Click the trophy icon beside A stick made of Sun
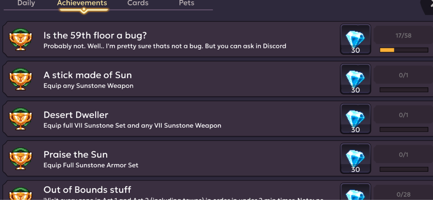Image resolution: width=433 pixels, height=200 pixels. (x=18, y=79)
